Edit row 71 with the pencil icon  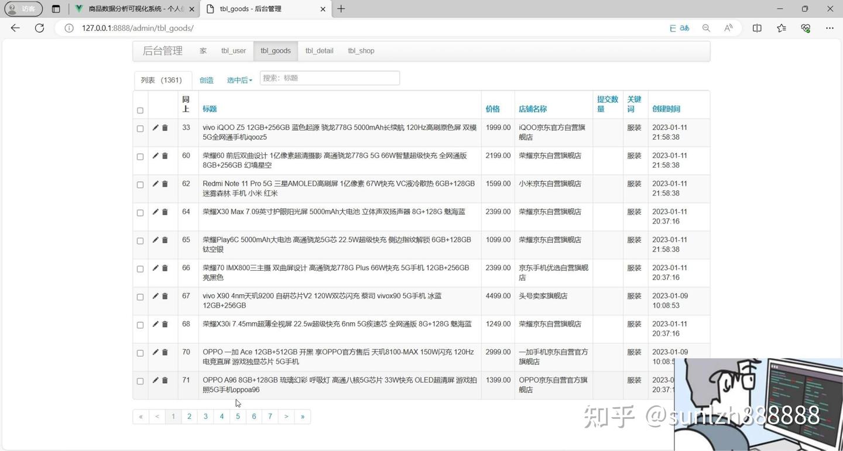[x=155, y=380]
